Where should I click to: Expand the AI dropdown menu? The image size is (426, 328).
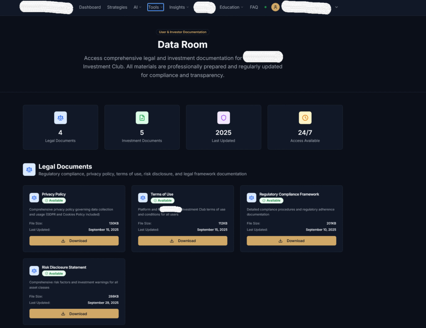point(137,7)
